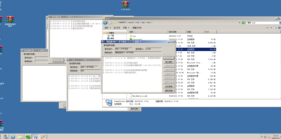Click the green arrows taskbar icon

click(28, 137)
